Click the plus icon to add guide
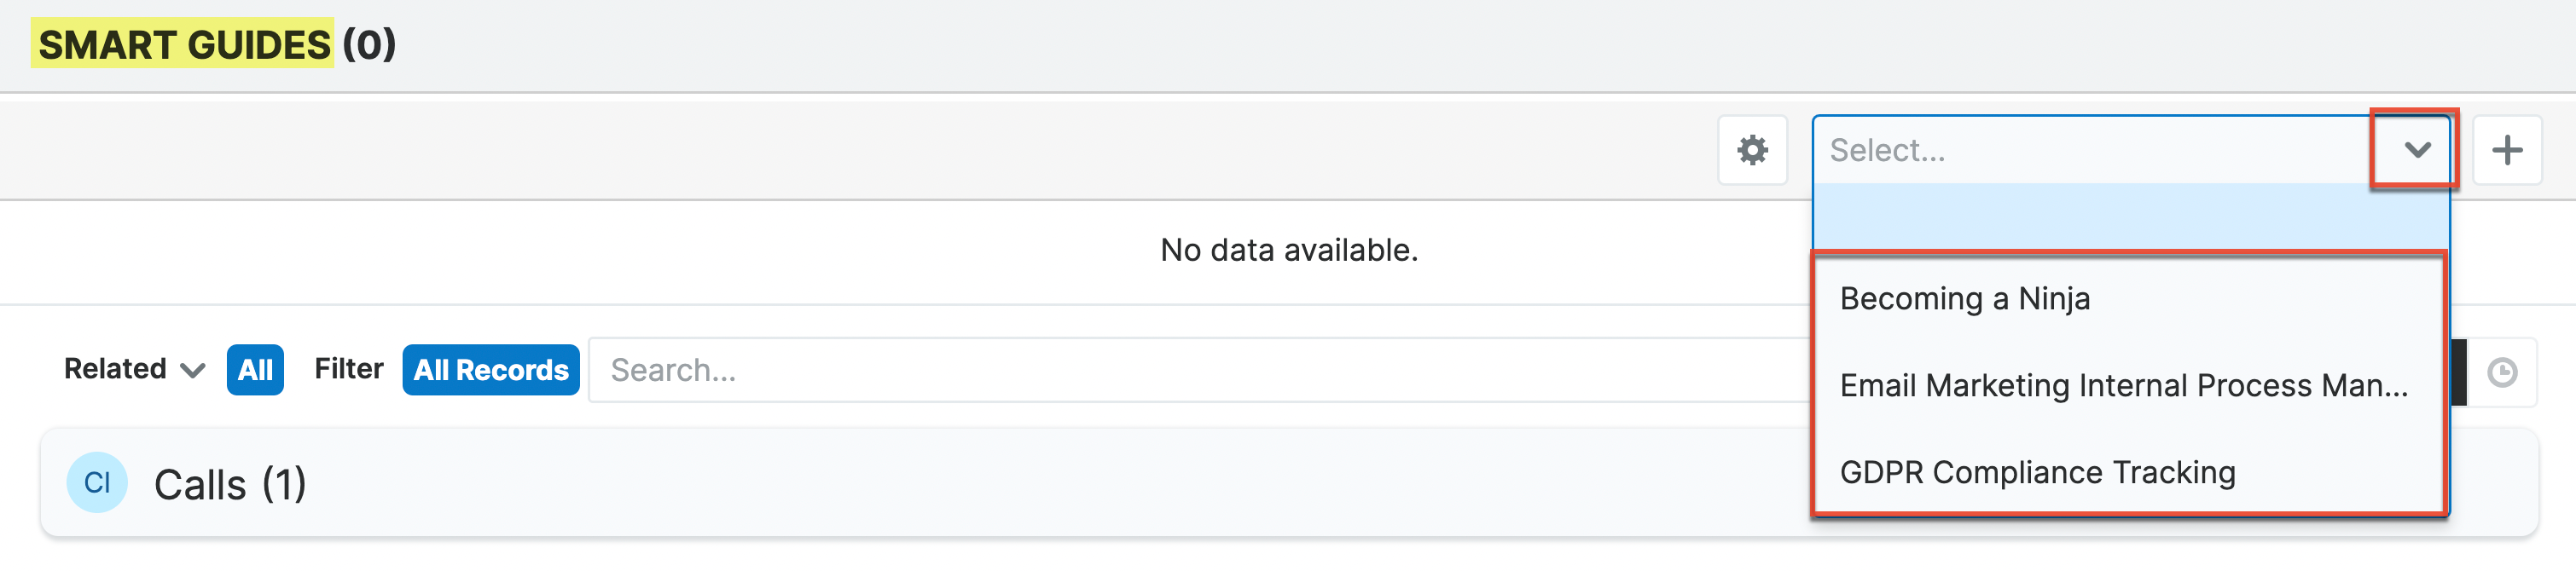This screenshot has height=571, width=2576. coord(2506,150)
